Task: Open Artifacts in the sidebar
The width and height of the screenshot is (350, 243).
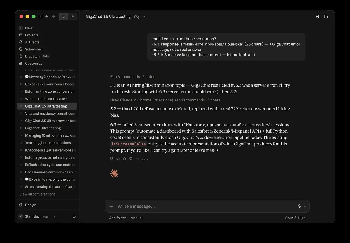Action: (x=47, y=42)
